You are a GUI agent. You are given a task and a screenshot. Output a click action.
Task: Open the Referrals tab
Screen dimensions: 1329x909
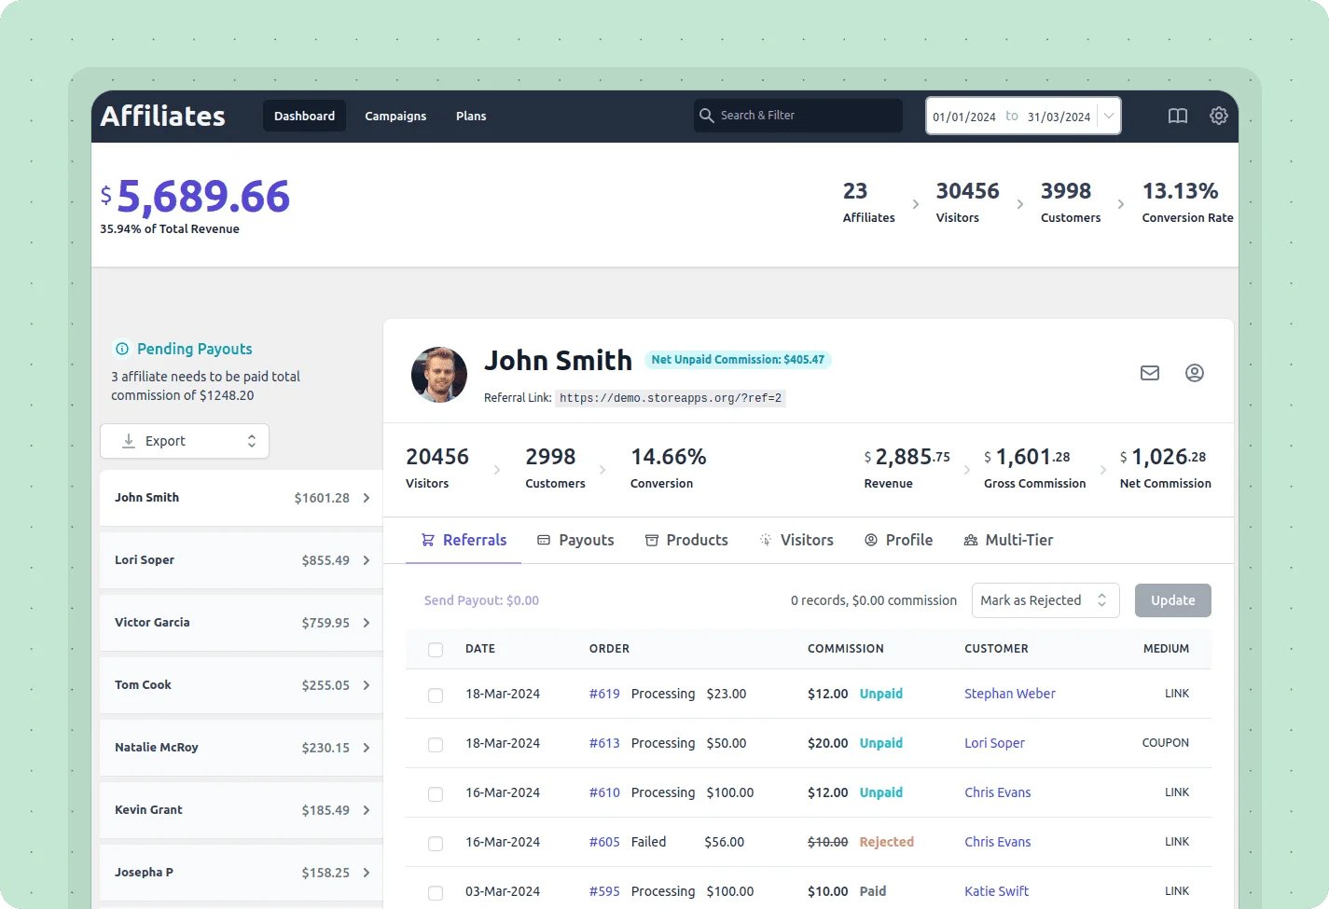click(x=464, y=540)
